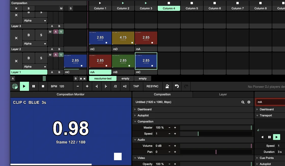Screen dimensions: 285x166
Task: Solo Layer 1 with S button
Action: tap(41, 58)
